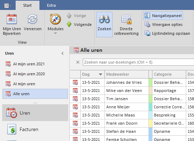
Task: Click Rapportage category cell
Action: (x=169, y=91)
